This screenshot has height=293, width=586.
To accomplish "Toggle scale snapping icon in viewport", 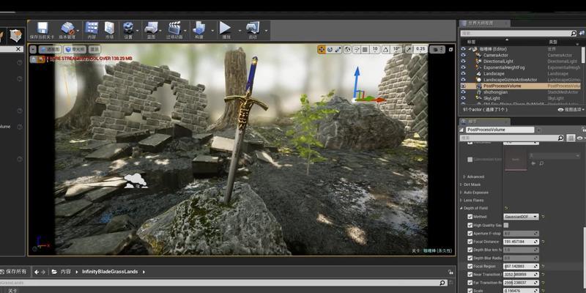I will [x=409, y=49].
